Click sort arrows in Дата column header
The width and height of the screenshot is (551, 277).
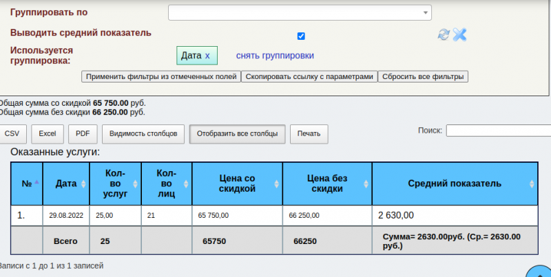tap(83, 184)
